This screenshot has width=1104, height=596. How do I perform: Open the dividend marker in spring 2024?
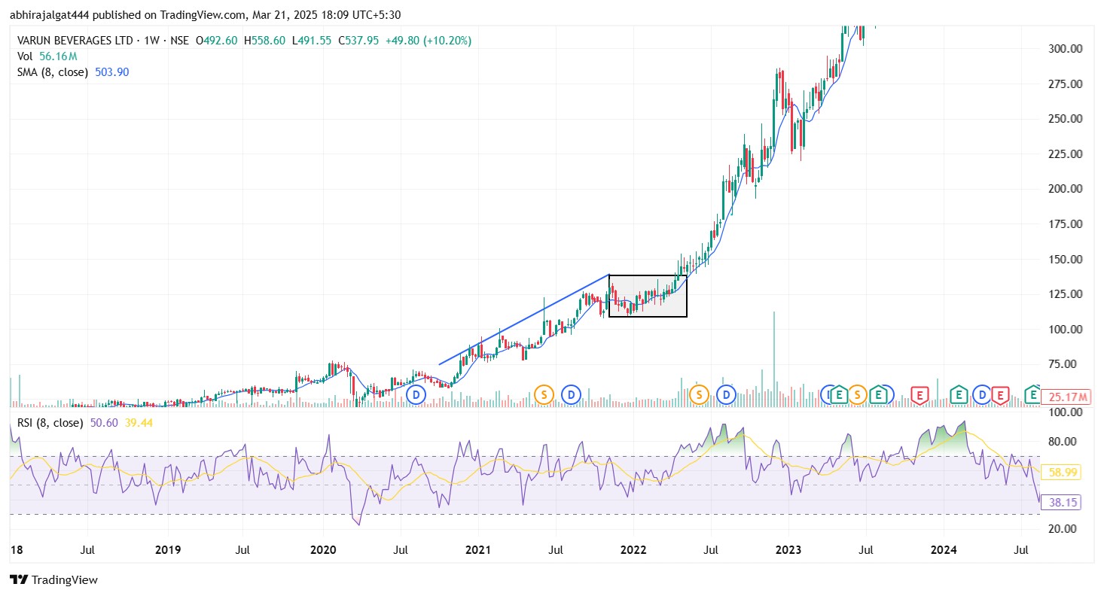click(x=983, y=394)
